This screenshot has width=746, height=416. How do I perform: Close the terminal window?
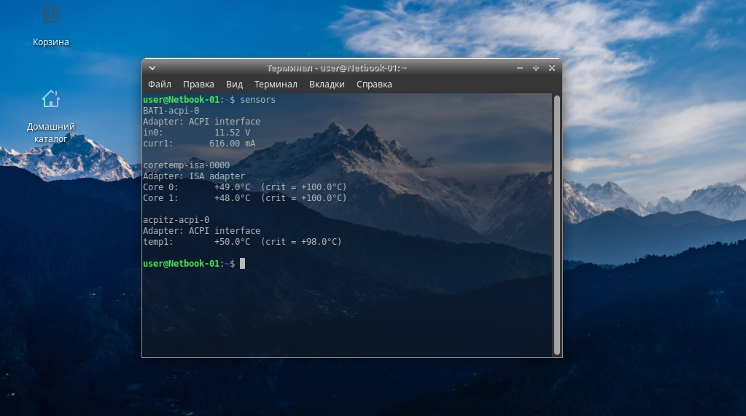(552, 68)
